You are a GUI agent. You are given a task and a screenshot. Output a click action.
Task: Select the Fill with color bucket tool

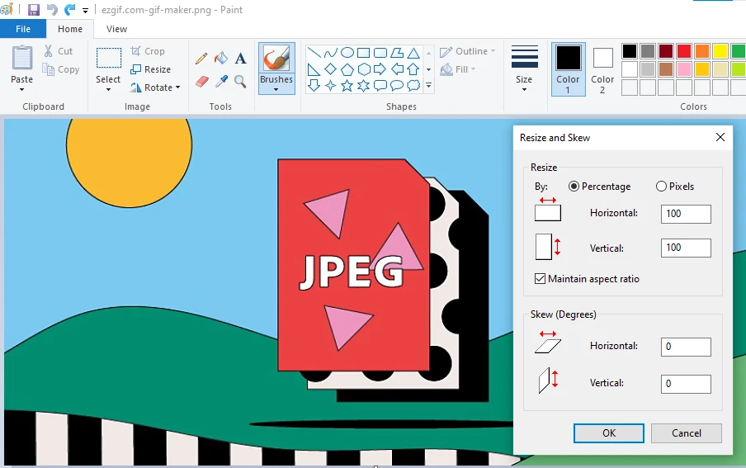(x=221, y=58)
